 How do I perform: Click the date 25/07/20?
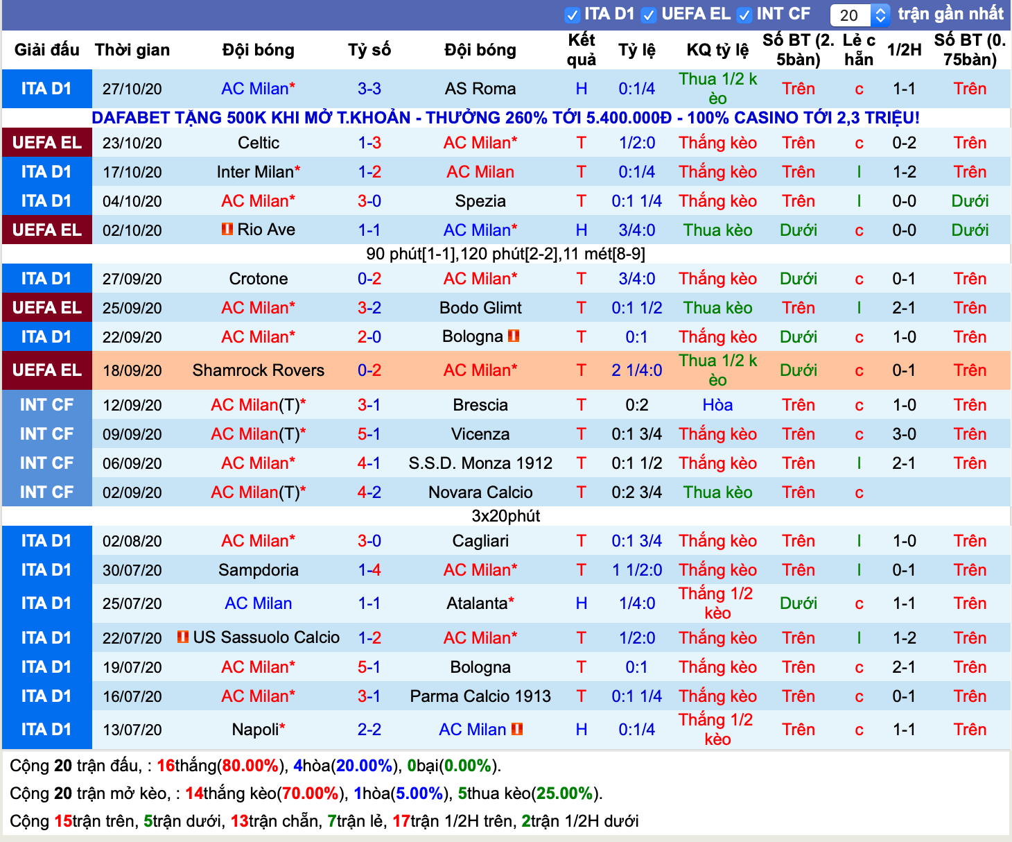(x=132, y=603)
